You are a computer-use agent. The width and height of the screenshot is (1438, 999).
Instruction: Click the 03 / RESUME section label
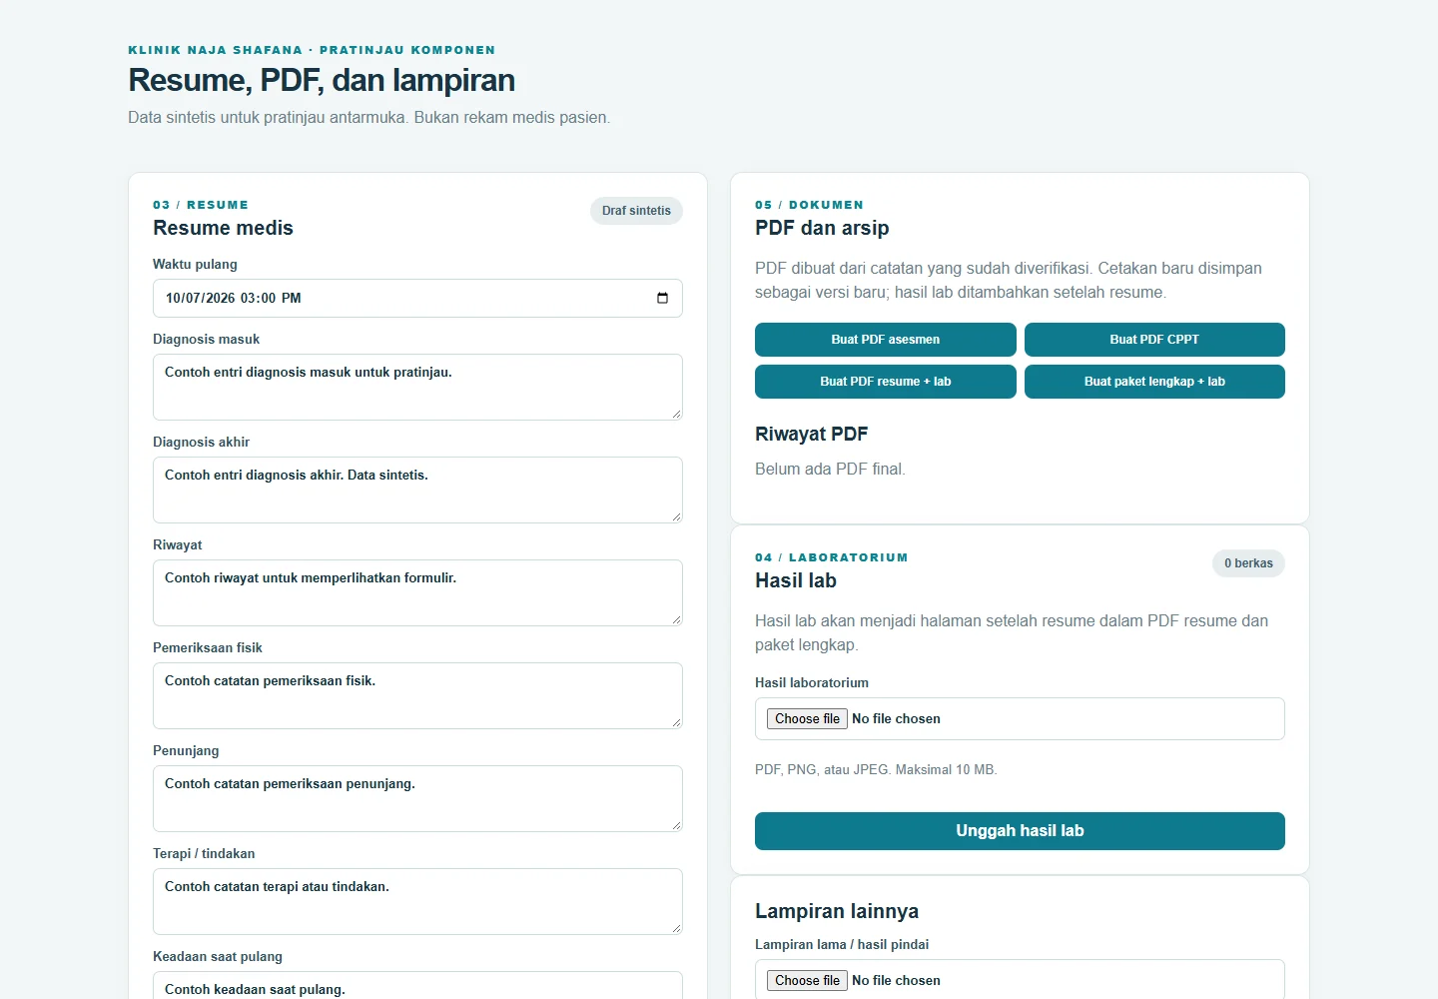pyautogui.click(x=201, y=205)
